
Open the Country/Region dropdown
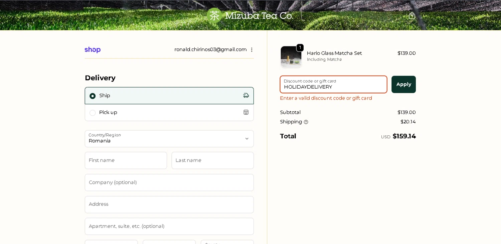coord(169,139)
